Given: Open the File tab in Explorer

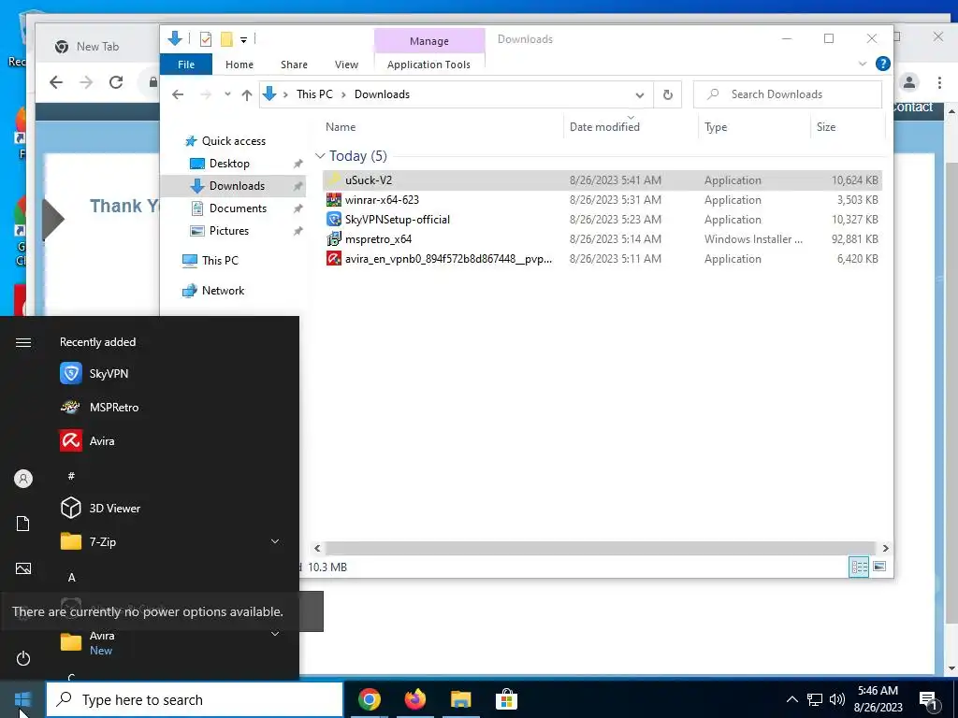Looking at the screenshot, I should (x=186, y=65).
